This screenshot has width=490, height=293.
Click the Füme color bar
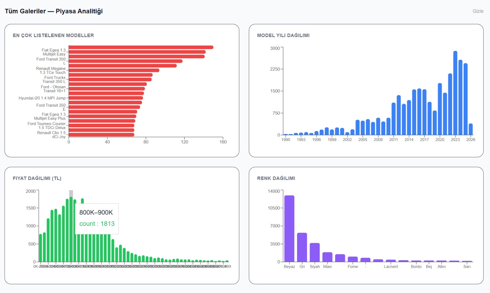pyautogui.click(x=353, y=259)
